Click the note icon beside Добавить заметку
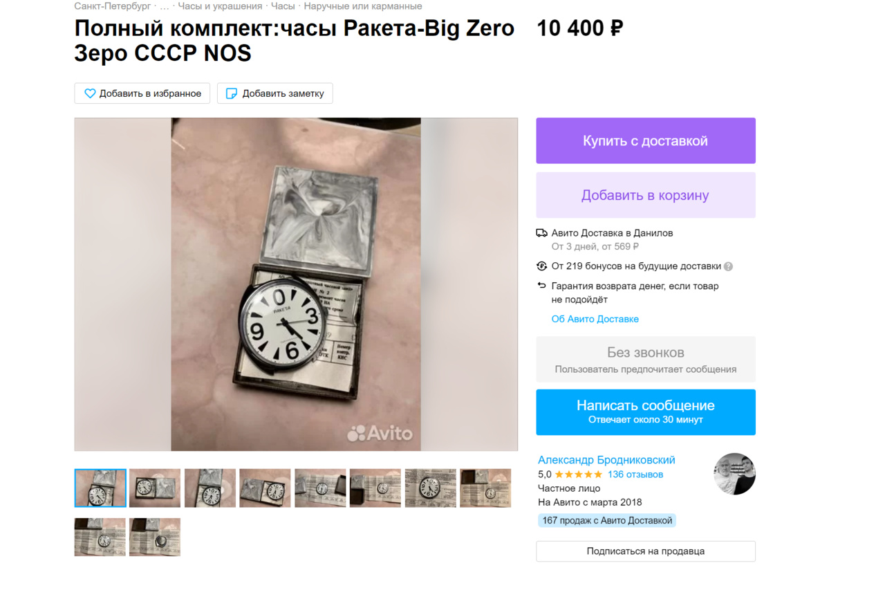Viewport: 885px width, 599px height. point(232,93)
